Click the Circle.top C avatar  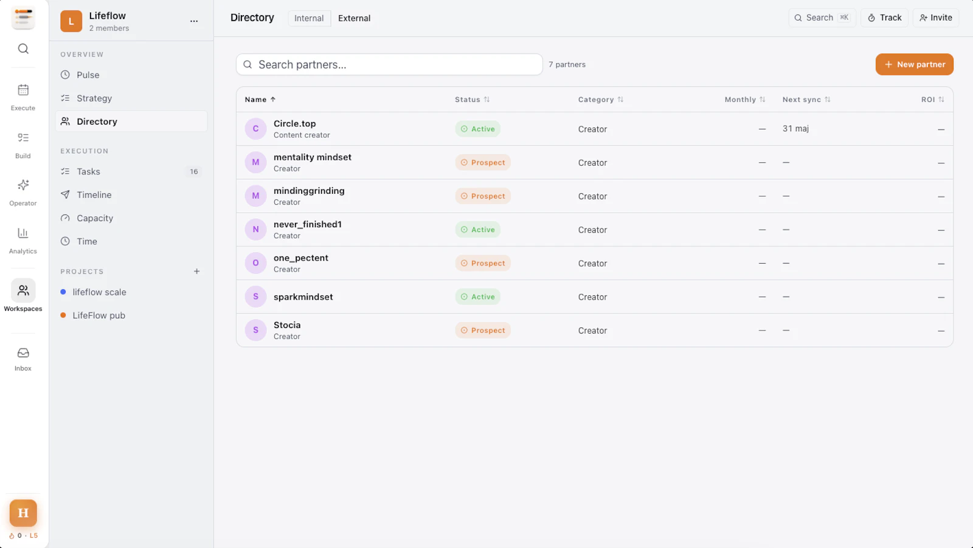tap(255, 129)
